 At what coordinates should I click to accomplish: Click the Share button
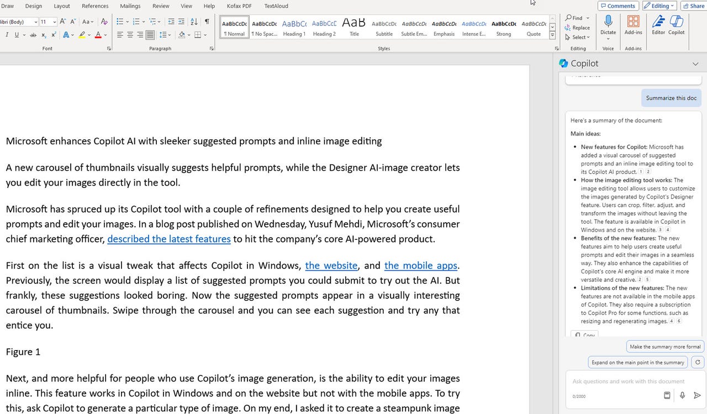(x=694, y=6)
